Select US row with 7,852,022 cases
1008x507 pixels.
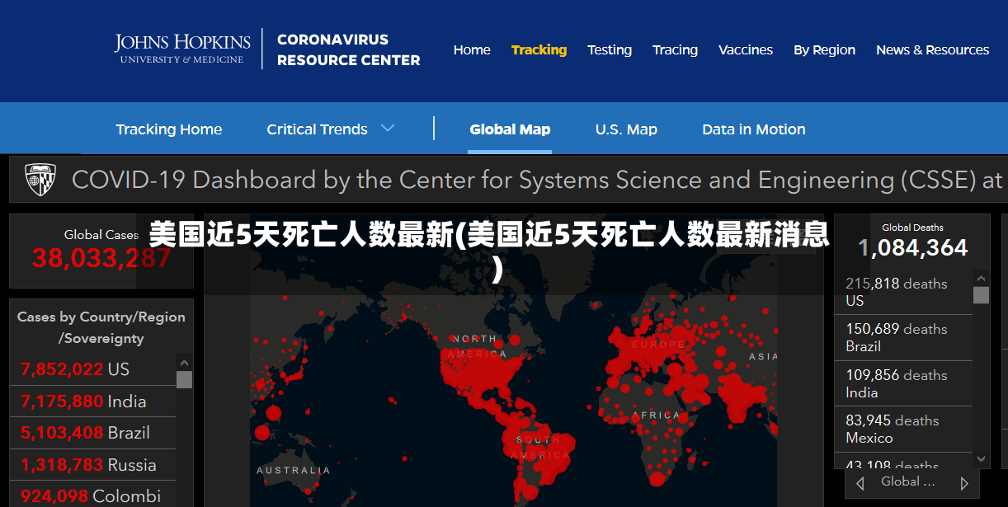[92, 369]
